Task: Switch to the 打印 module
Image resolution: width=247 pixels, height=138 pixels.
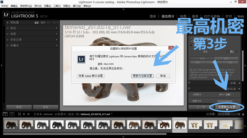Action: 229,16
